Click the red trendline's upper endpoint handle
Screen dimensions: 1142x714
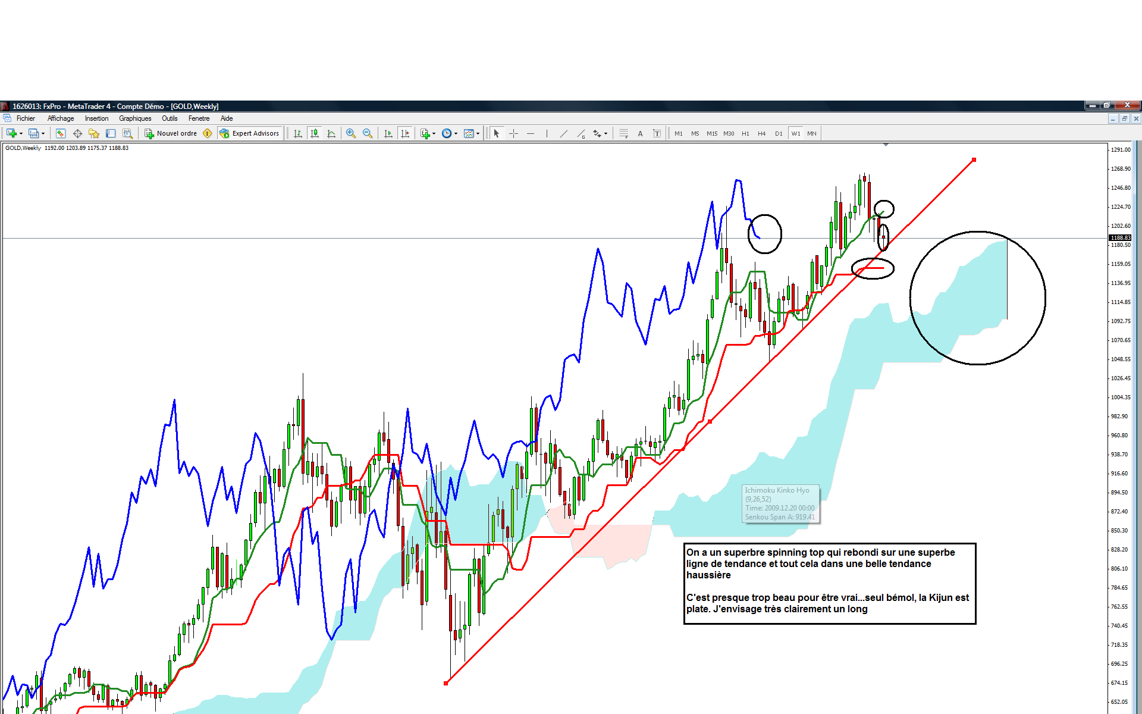pyautogui.click(x=974, y=159)
